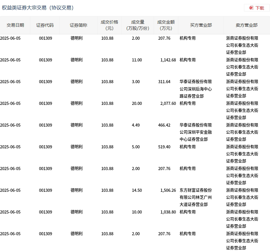Image resolution: width=270 pixels, height=252 pixels.
Task: Click the 成交价格(元) column header
Action: click(109, 25)
